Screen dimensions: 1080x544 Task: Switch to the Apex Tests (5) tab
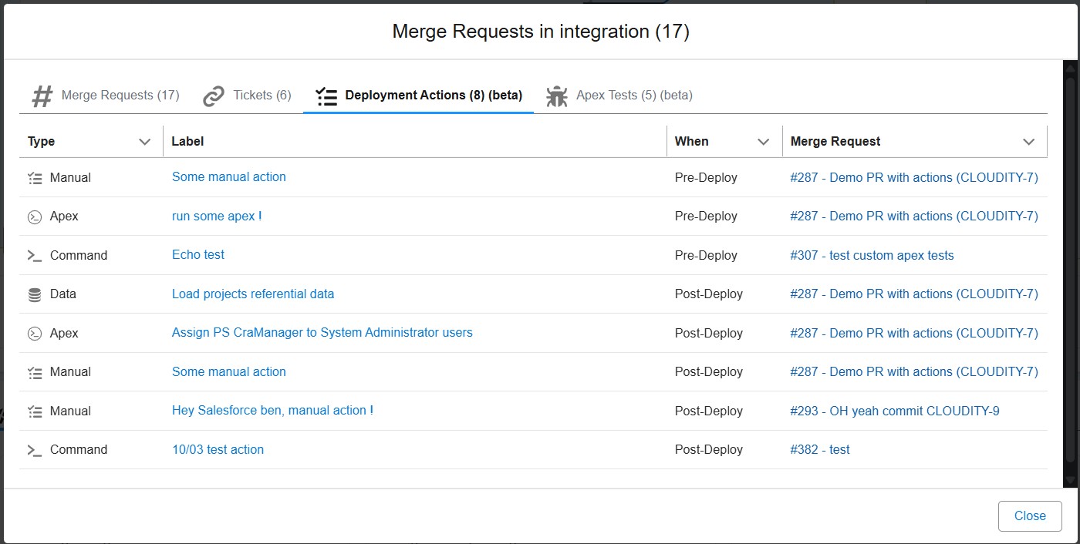pyautogui.click(x=634, y=96)
